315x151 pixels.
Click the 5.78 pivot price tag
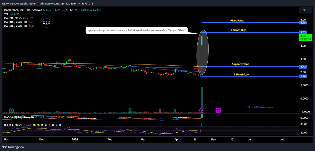click(303, 23)
